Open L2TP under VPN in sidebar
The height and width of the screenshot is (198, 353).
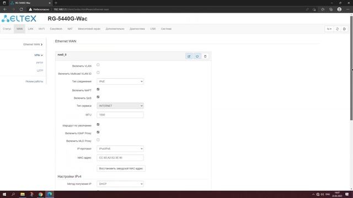[40, 70]
